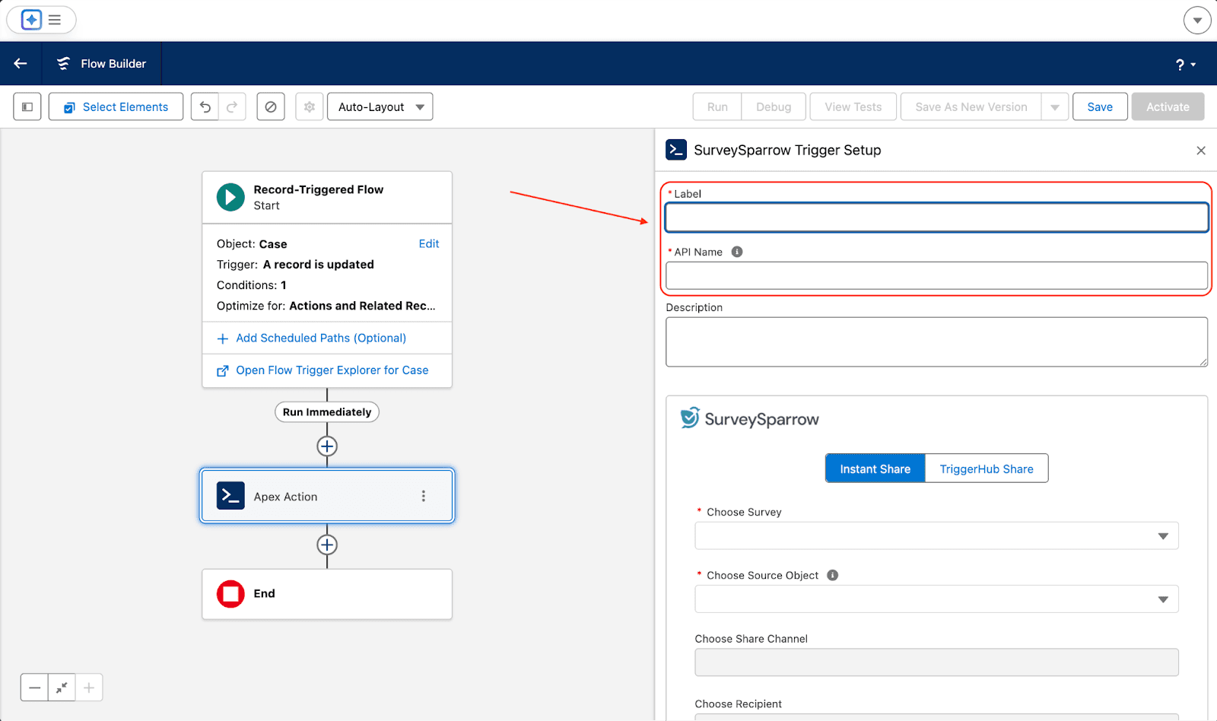Click Choose Source Object info icon
This screenshot has width=1217, height=721.
tap(833, 576)
